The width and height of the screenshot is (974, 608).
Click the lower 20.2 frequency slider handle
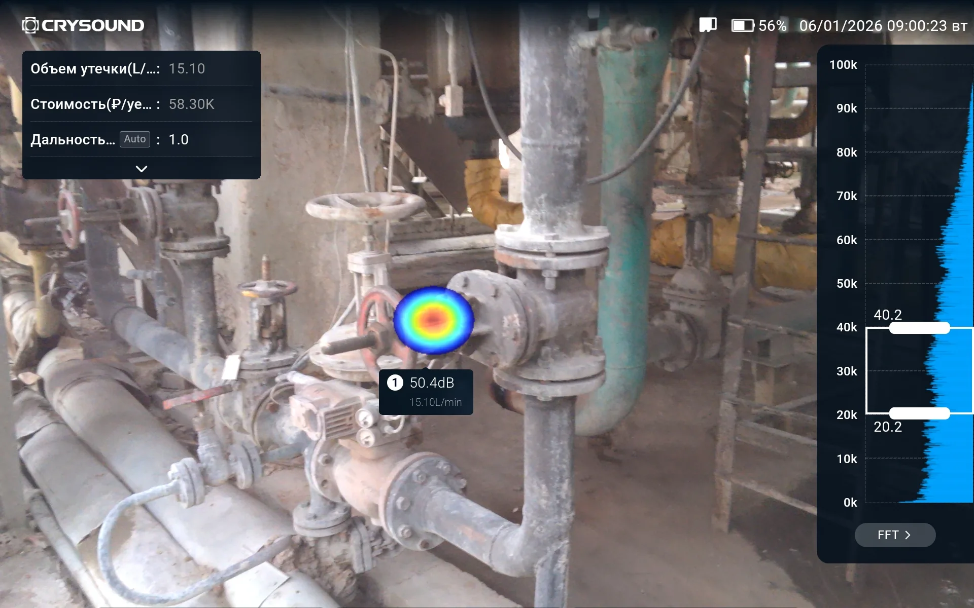tap(919, 413)
